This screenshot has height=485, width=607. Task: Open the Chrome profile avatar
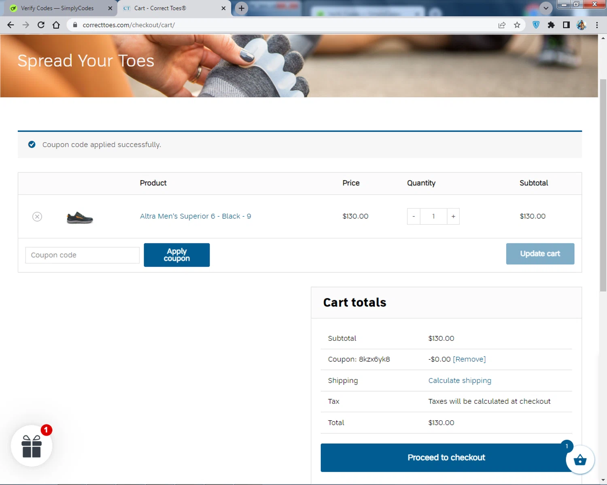pos(582,25)
